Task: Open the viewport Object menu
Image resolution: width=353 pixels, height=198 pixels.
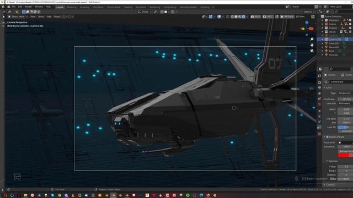Action: (57, 16)
